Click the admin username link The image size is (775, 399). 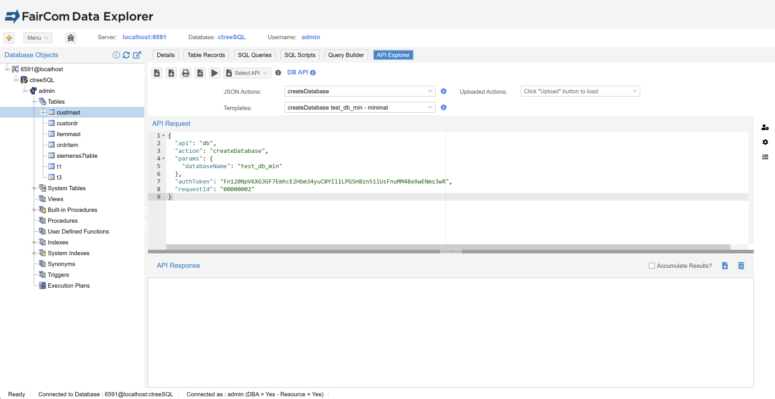coord(311,37)
